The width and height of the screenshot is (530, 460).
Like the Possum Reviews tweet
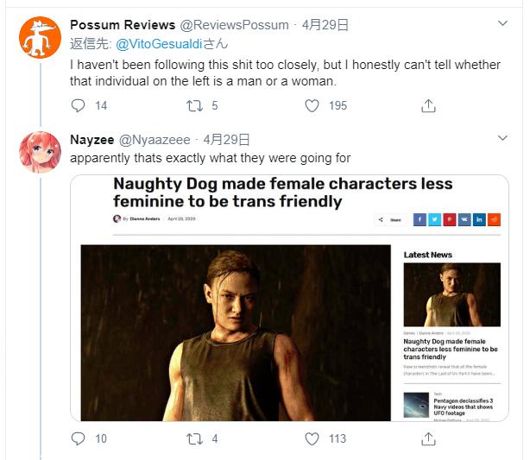[x=313, y=105]
